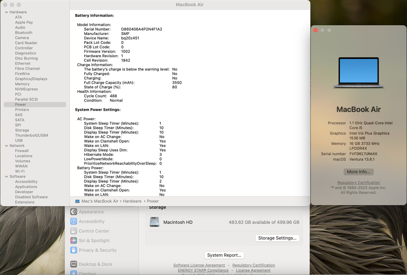The width and height of the screenshot is (407, 275).
Task: Collapse the Network section
Action: pyautogui.click(x=6, y=146)
